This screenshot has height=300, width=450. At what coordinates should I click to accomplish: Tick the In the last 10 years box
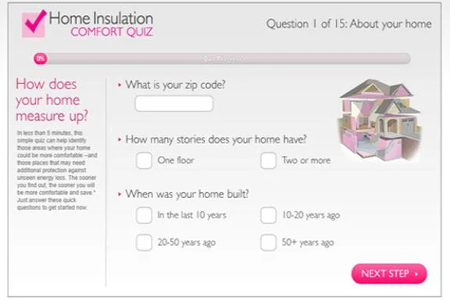[x=143, y=216]
